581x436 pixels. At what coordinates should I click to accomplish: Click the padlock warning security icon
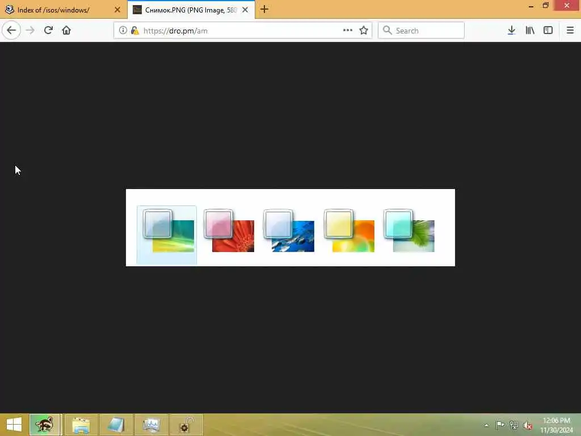[x=134, y=31]
